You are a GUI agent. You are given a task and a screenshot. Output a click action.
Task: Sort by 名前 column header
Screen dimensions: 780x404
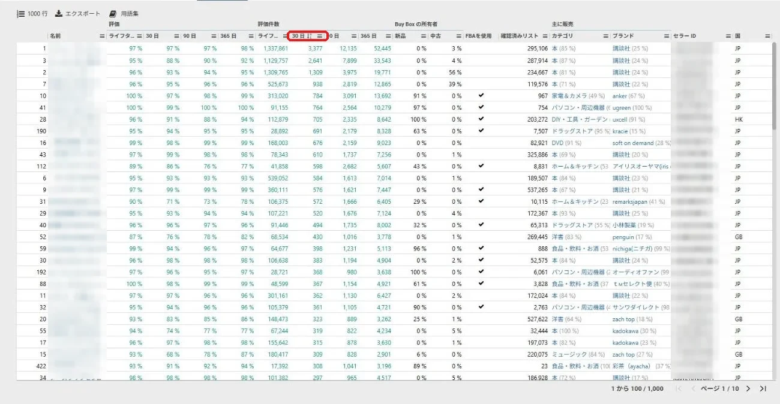point(55,36)
